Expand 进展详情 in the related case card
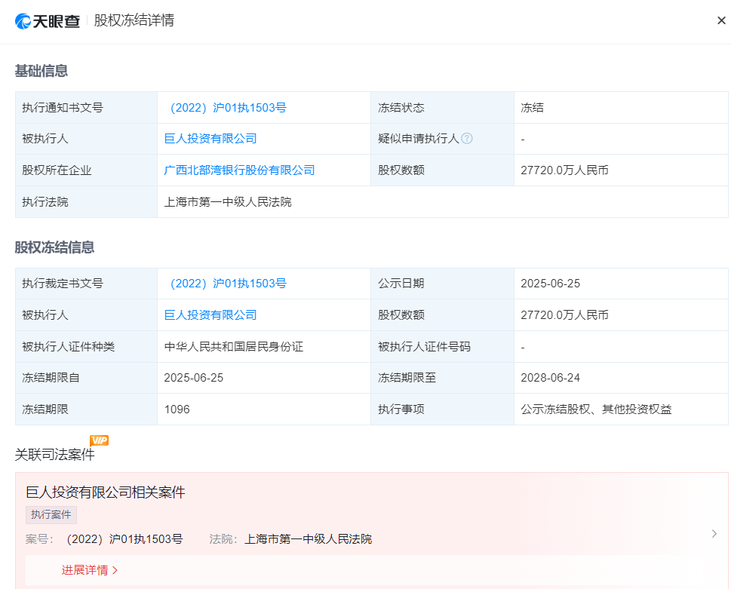This screenshot has height=589, width=731. (x=90, y=570)
